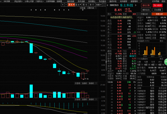Toggle the 简约 simple mode button
The height and width of the screenshot is (114, 167).
click(x=92, y=5)
